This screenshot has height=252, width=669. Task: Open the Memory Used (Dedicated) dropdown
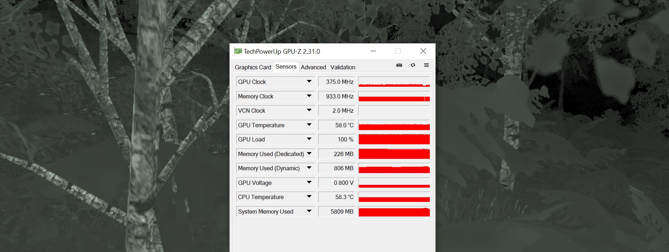(x=309, y=154)
